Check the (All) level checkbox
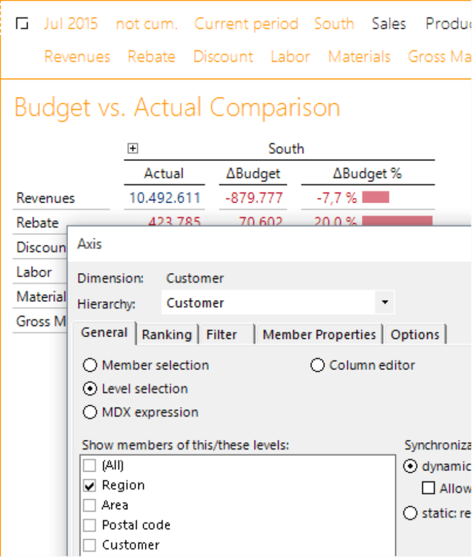Viewport: 472px width, 557px height. 89,465
